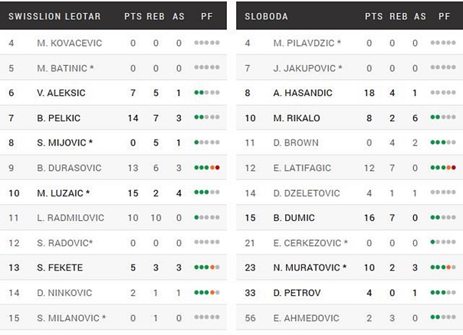Image resolution: width=463 pixels, height=335 pixels.
Task: Click D. Petrov's foul dots indicator
Action: click(443, 293)
